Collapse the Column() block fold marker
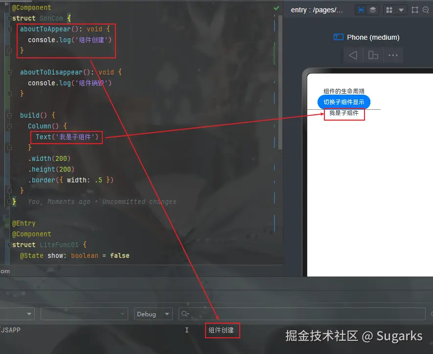 coord(9,126)
